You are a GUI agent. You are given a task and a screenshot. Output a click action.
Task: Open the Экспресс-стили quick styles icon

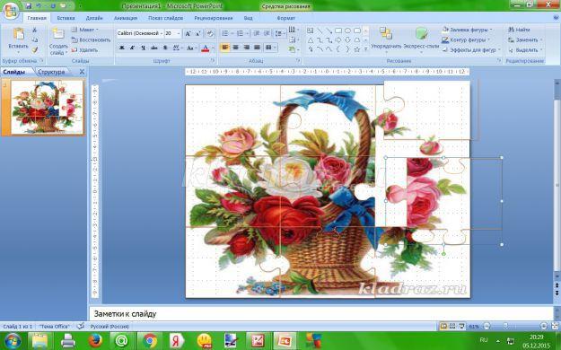(x=422, y=33)
